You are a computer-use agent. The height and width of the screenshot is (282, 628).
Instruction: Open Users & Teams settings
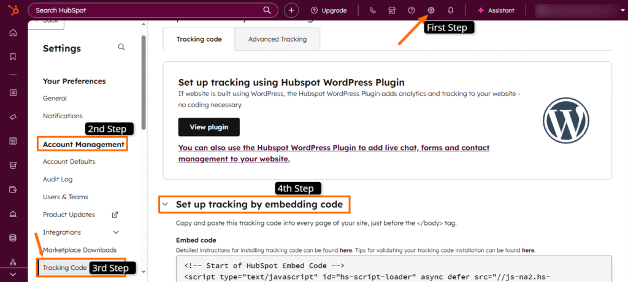point(65,197)
